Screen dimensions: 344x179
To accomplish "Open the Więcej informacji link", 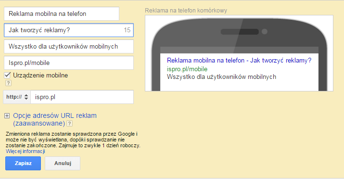I will click(25, 152).
